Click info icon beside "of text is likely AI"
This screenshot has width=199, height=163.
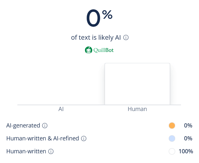(x=126, y=37)
